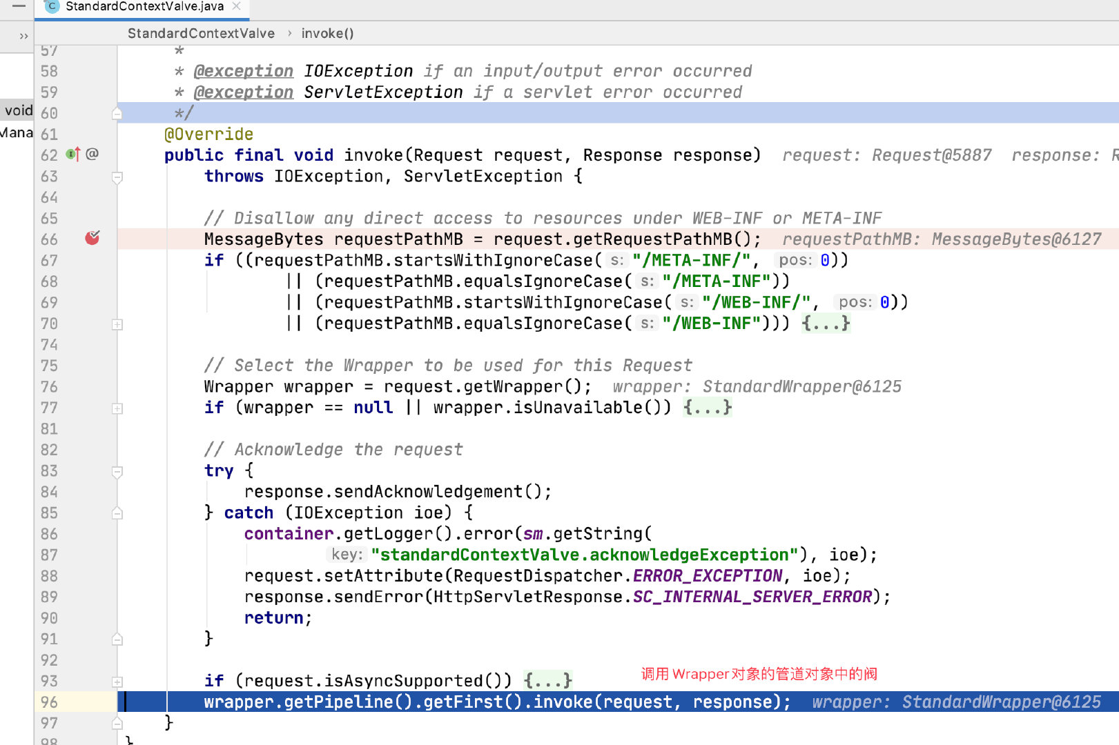Viewport: 1119px width, 745px height.
Task: Click the first @exception tag on line 58
Action: pos(244,71)
